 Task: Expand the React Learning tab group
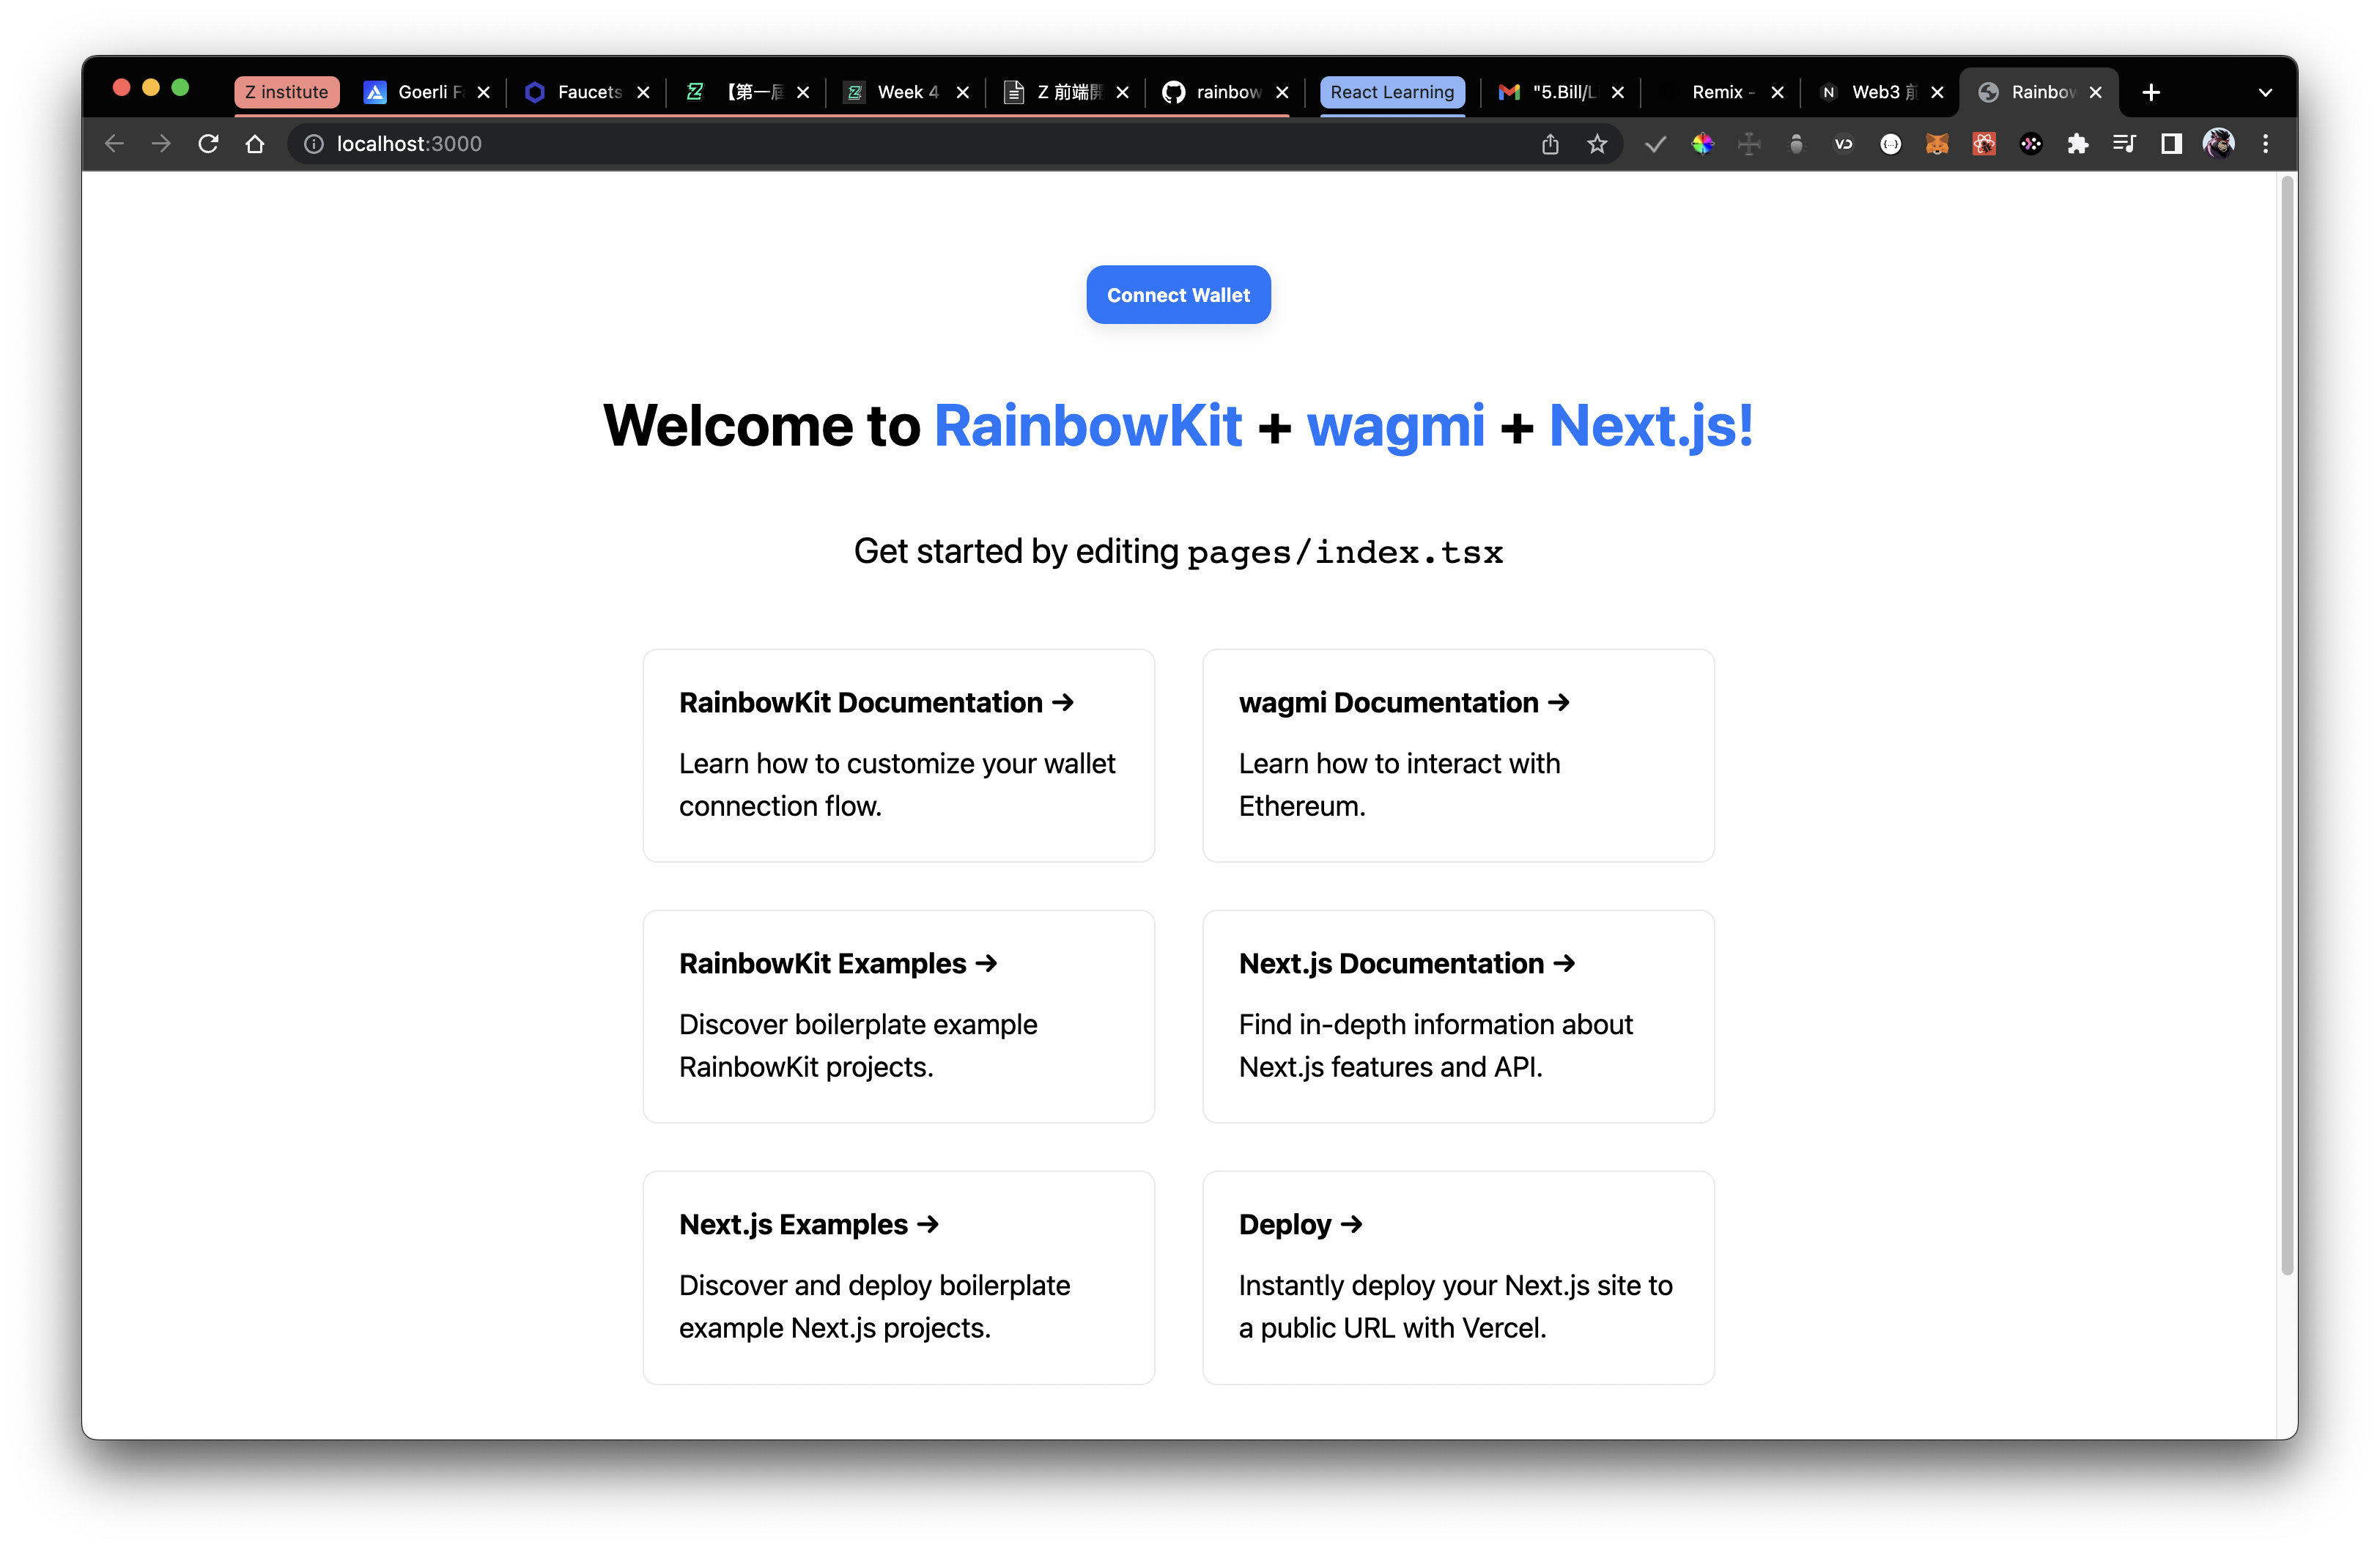(1392, 92)
